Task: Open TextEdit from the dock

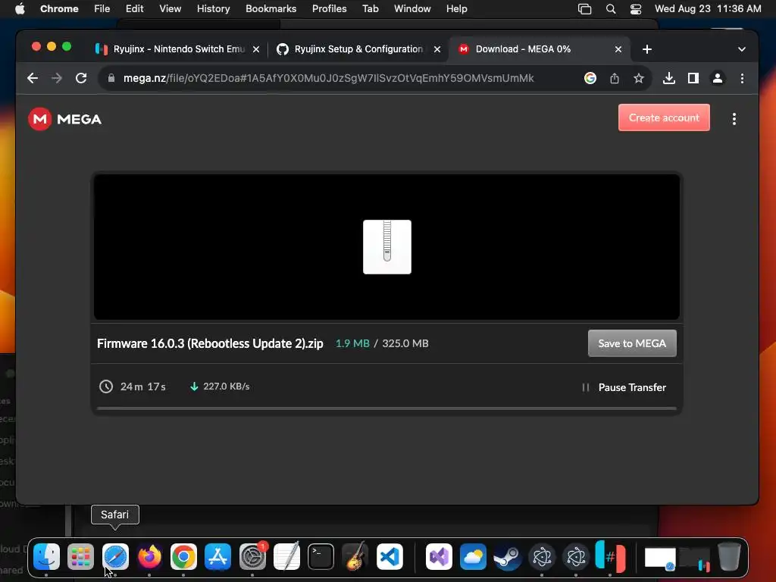Action: click(286, 557)
